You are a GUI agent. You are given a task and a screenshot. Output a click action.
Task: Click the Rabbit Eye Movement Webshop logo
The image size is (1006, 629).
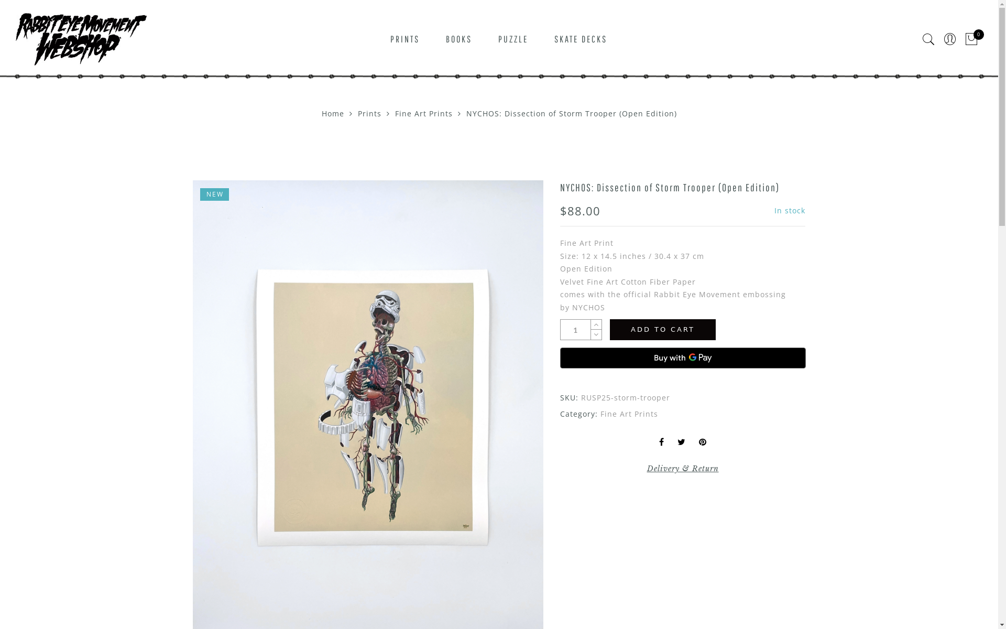(x=81, y=39)
